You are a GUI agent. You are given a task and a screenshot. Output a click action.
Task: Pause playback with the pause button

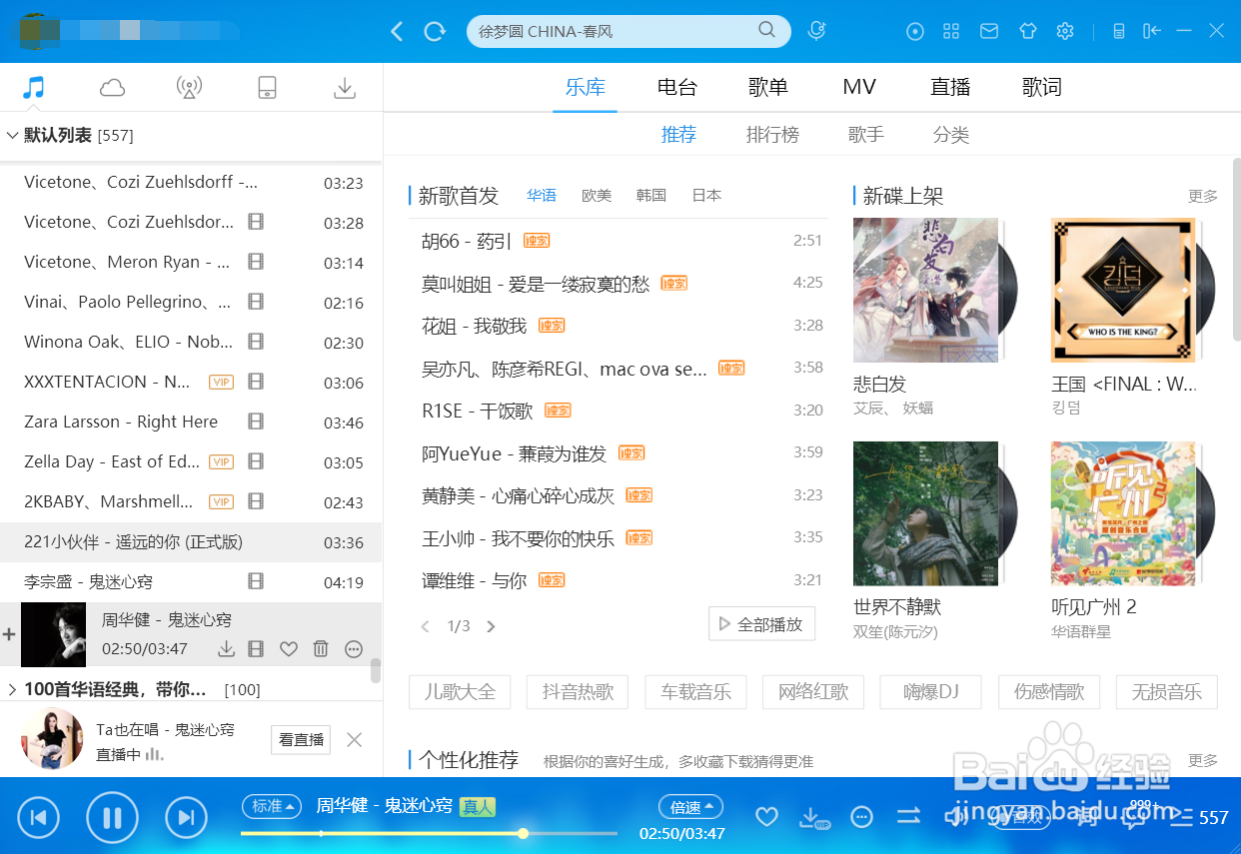[x=112, y=818]
